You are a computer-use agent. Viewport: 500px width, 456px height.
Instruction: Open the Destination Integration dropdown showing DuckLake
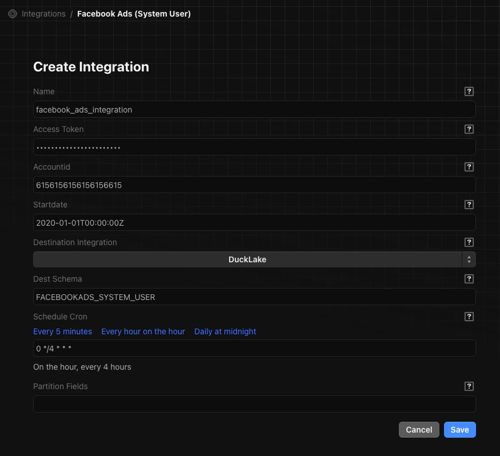(247, 259)
